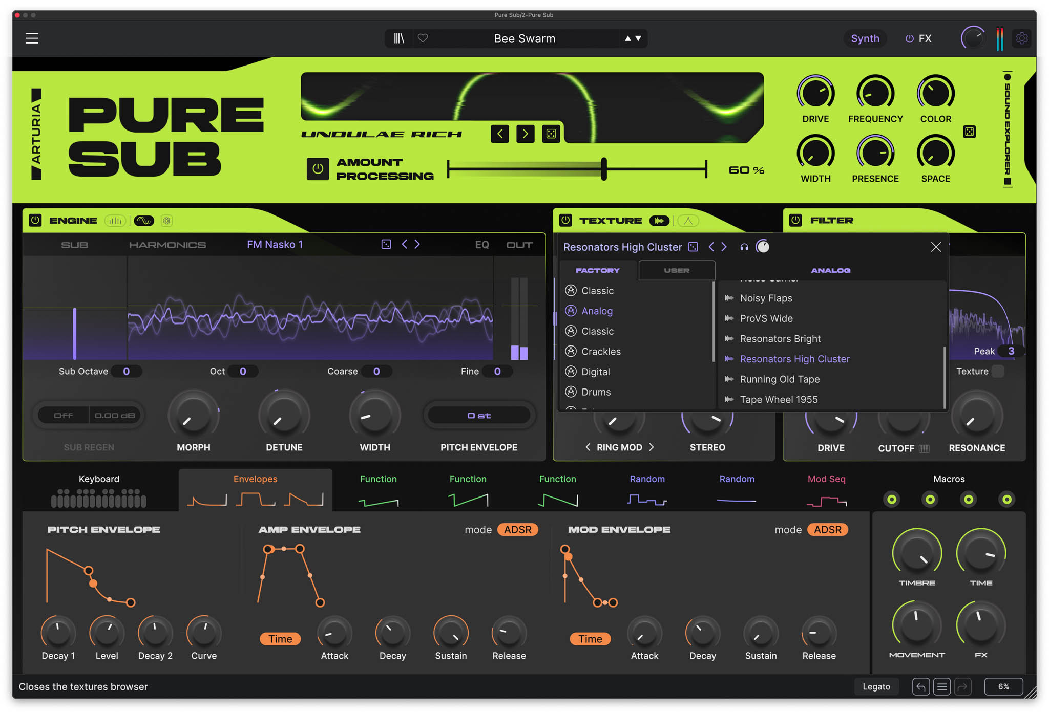Click the Frequency knob
Screen dimensions: 1049x713
coord(875,94)
